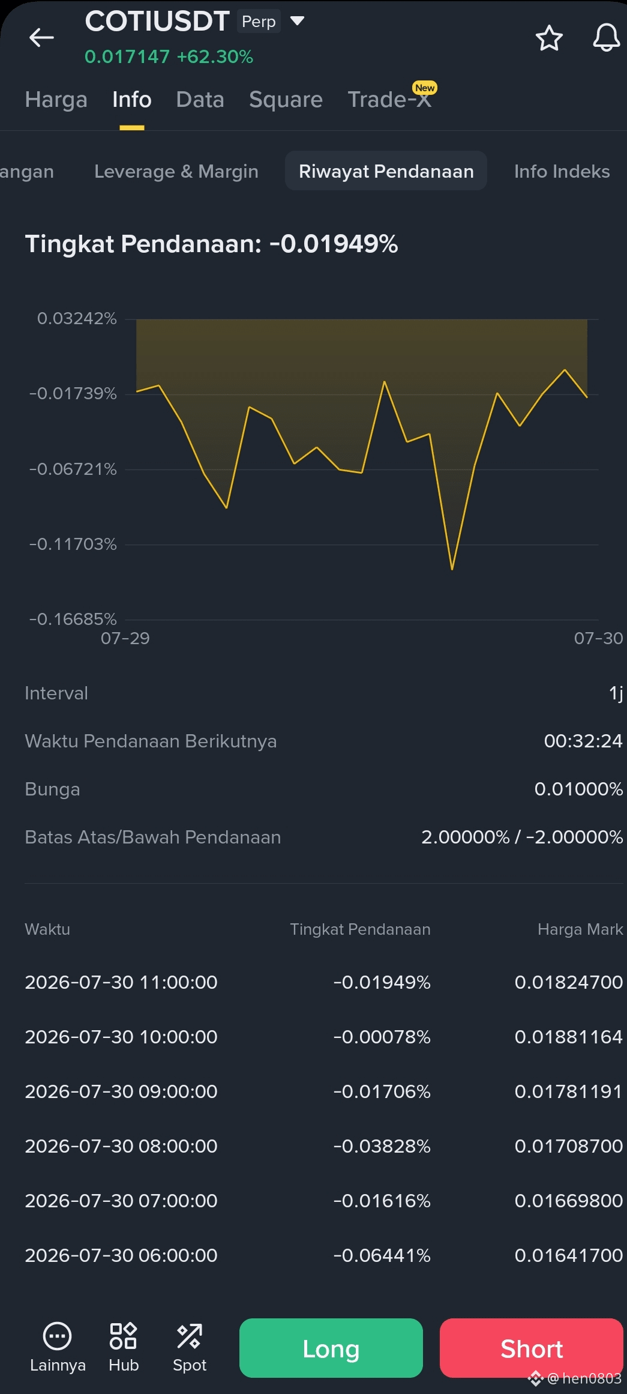
Task: Select Leverage & Margin sub-tab
Action: coord(176,171)
